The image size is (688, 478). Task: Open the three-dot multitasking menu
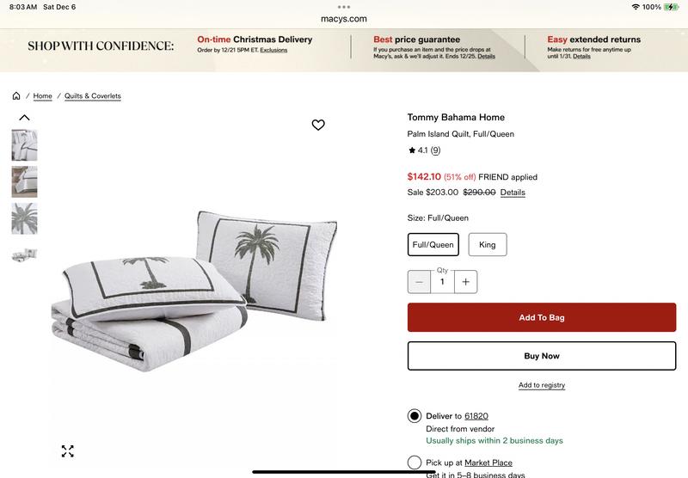[344, 7]
